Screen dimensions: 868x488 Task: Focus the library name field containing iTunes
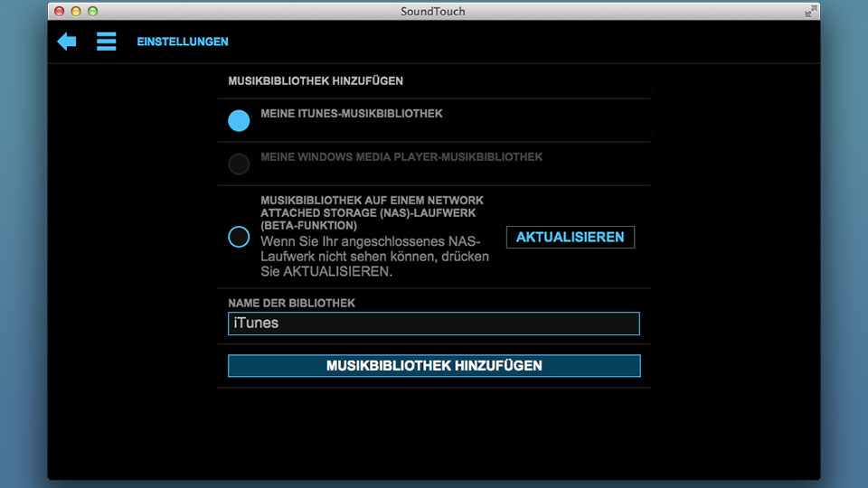[x=434, y=324]
